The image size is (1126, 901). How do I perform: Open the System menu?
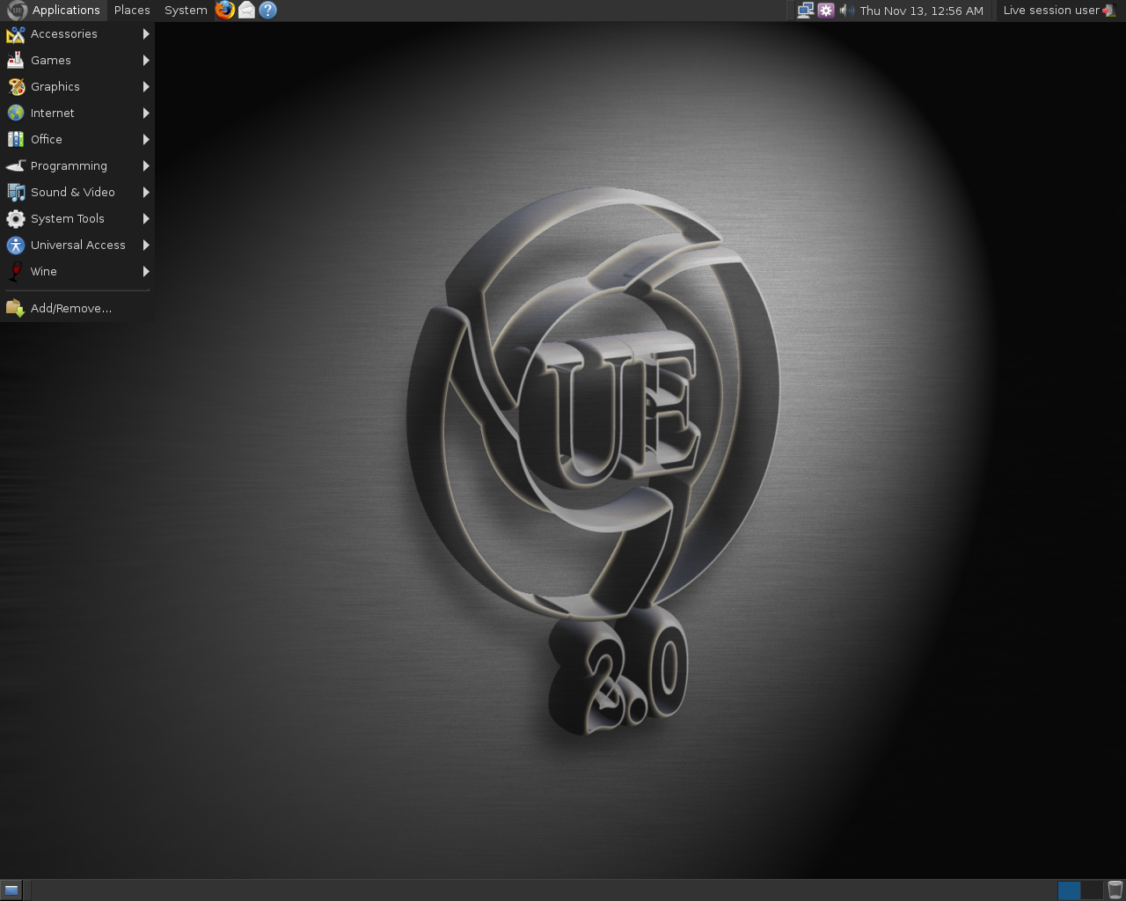pyautogui.click(x=186, y=11)
